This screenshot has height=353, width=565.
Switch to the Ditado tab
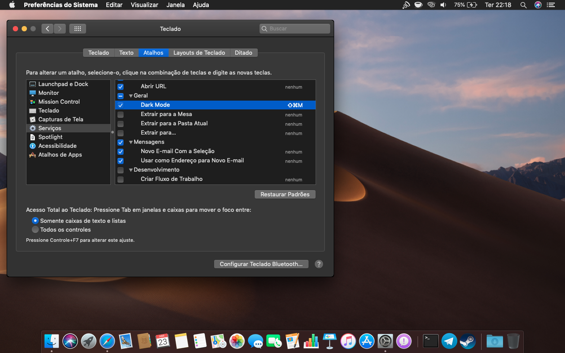point(244,53)
